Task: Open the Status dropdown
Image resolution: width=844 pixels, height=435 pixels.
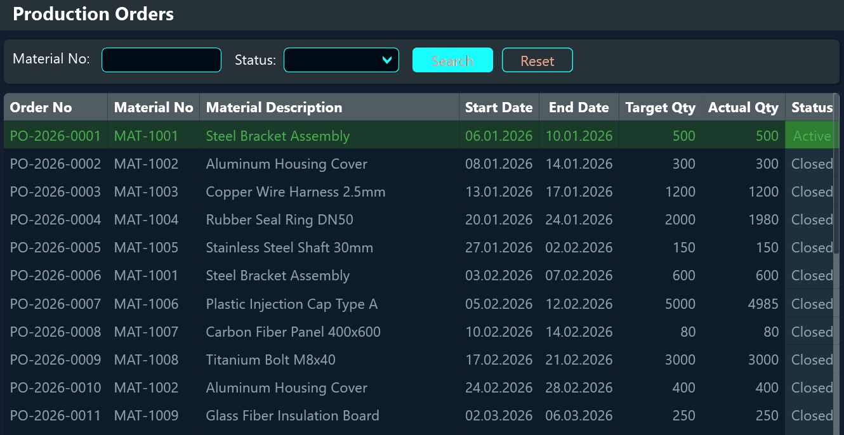Action: point(341,60)
